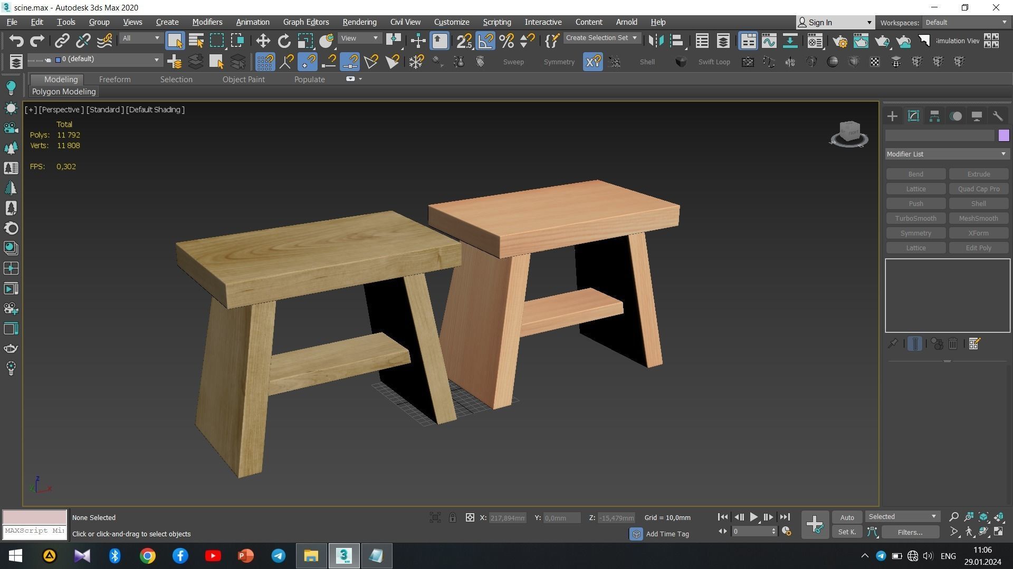This screenshot has height=569, width=1013.
Task: Apply the TurboSmooth modifier button
Action: pyautogui.click(x=915, y=219)
